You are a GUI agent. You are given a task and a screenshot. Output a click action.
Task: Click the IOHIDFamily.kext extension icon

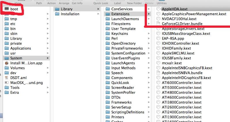158,48
